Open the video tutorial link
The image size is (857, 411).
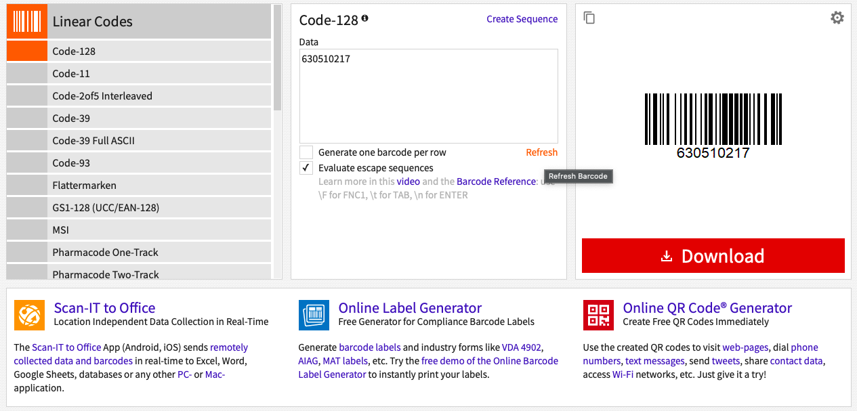coord(409,181)
